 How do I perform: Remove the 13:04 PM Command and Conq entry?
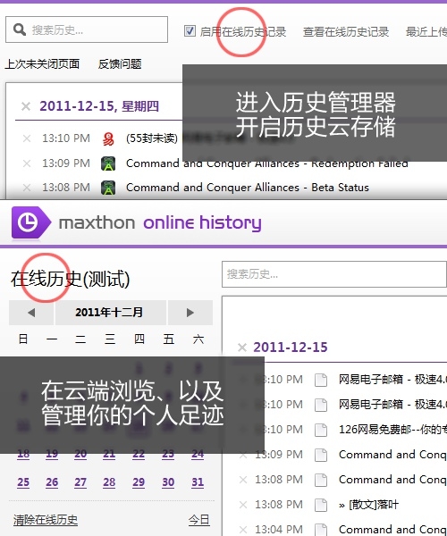point(243,530)
